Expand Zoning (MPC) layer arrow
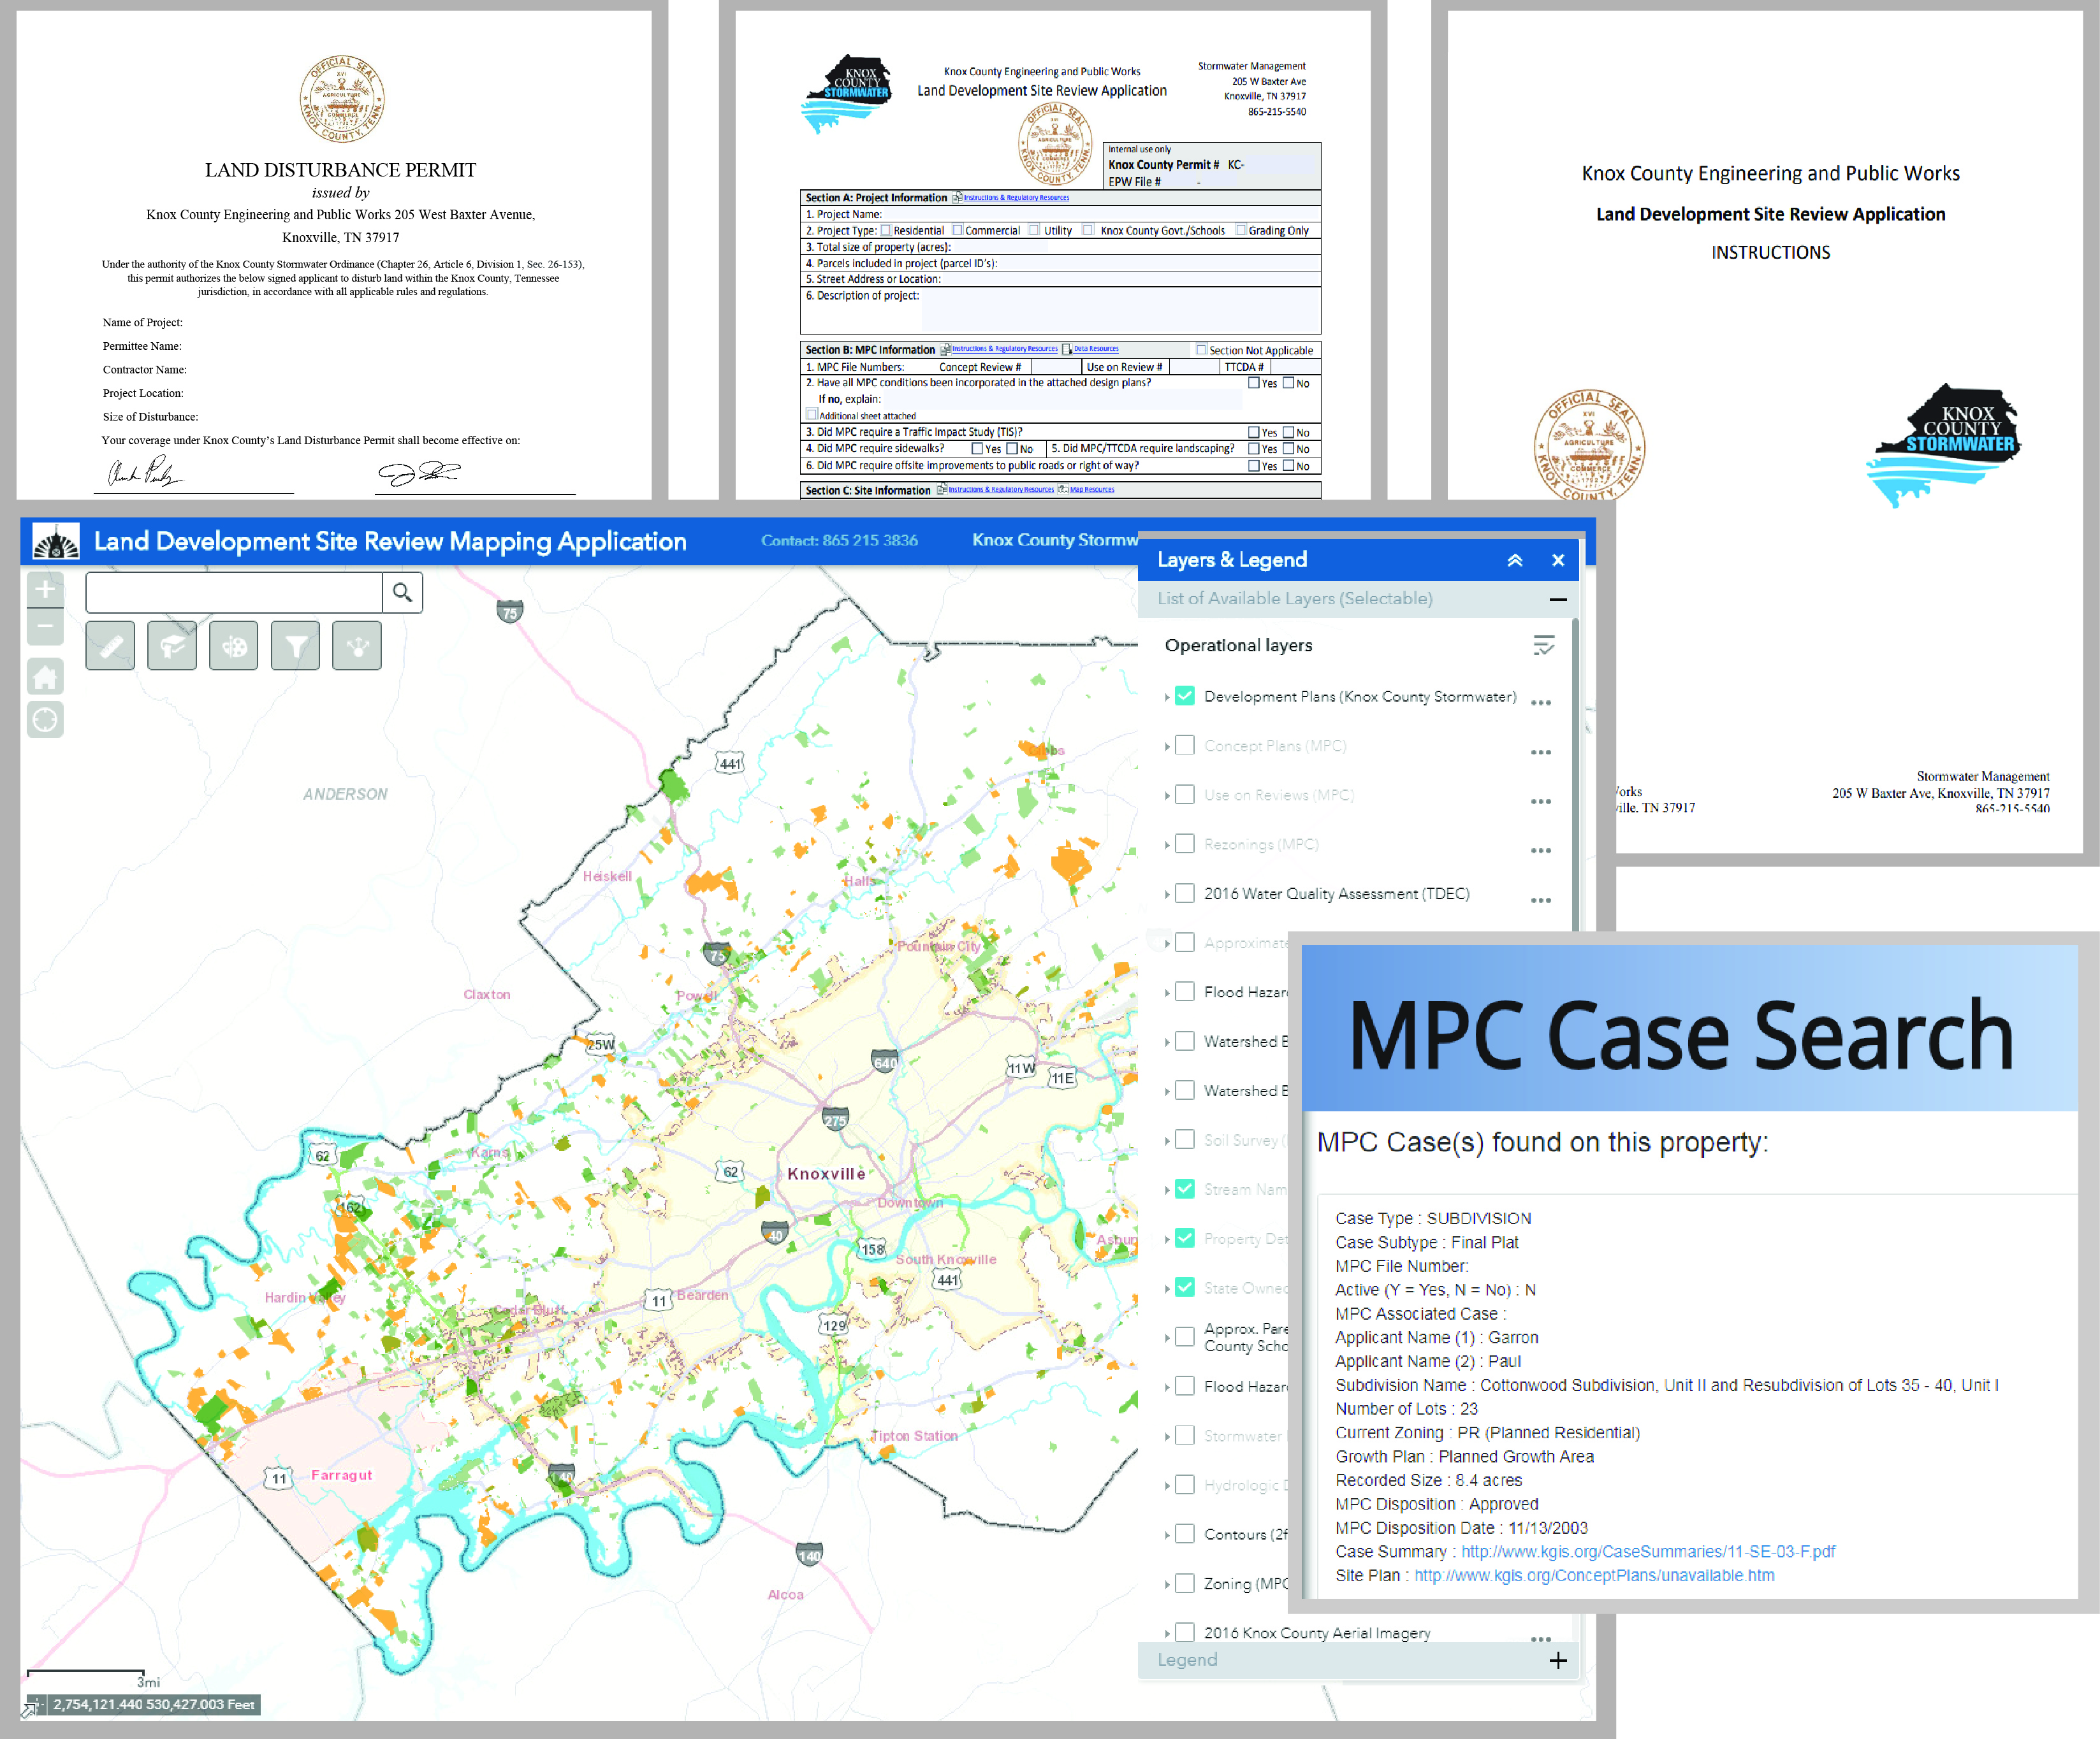The image size is (2100, 1739). 1167,1584
